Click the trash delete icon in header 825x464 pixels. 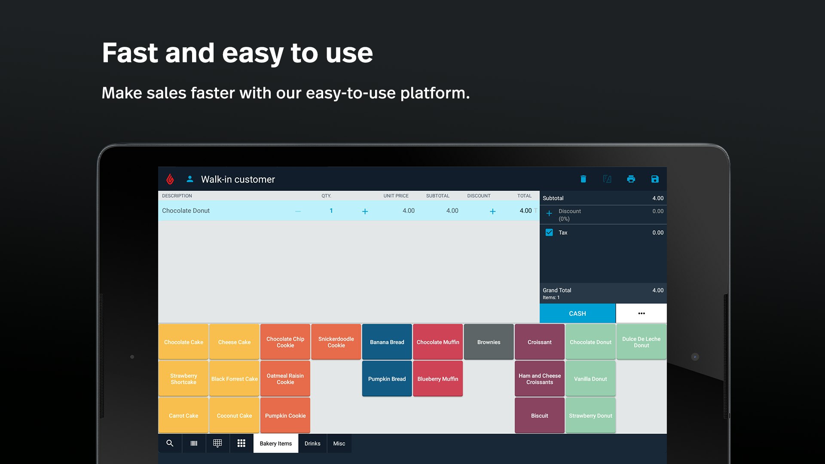(x=583, y=179)
